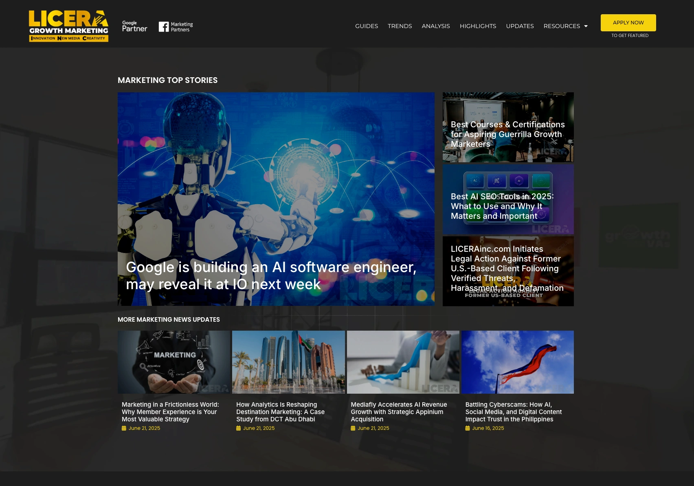Click the Google Partner badge
This screenshot has height=486, width=694.
tap(134, 26)
